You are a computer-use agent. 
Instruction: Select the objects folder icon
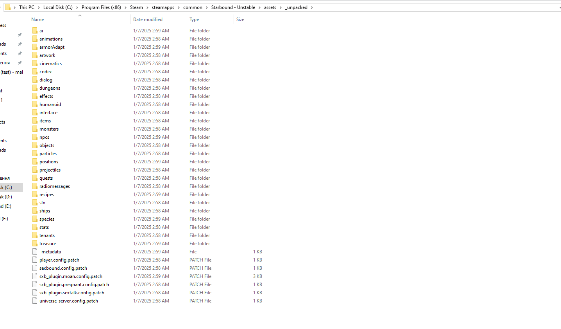point(35,145)
